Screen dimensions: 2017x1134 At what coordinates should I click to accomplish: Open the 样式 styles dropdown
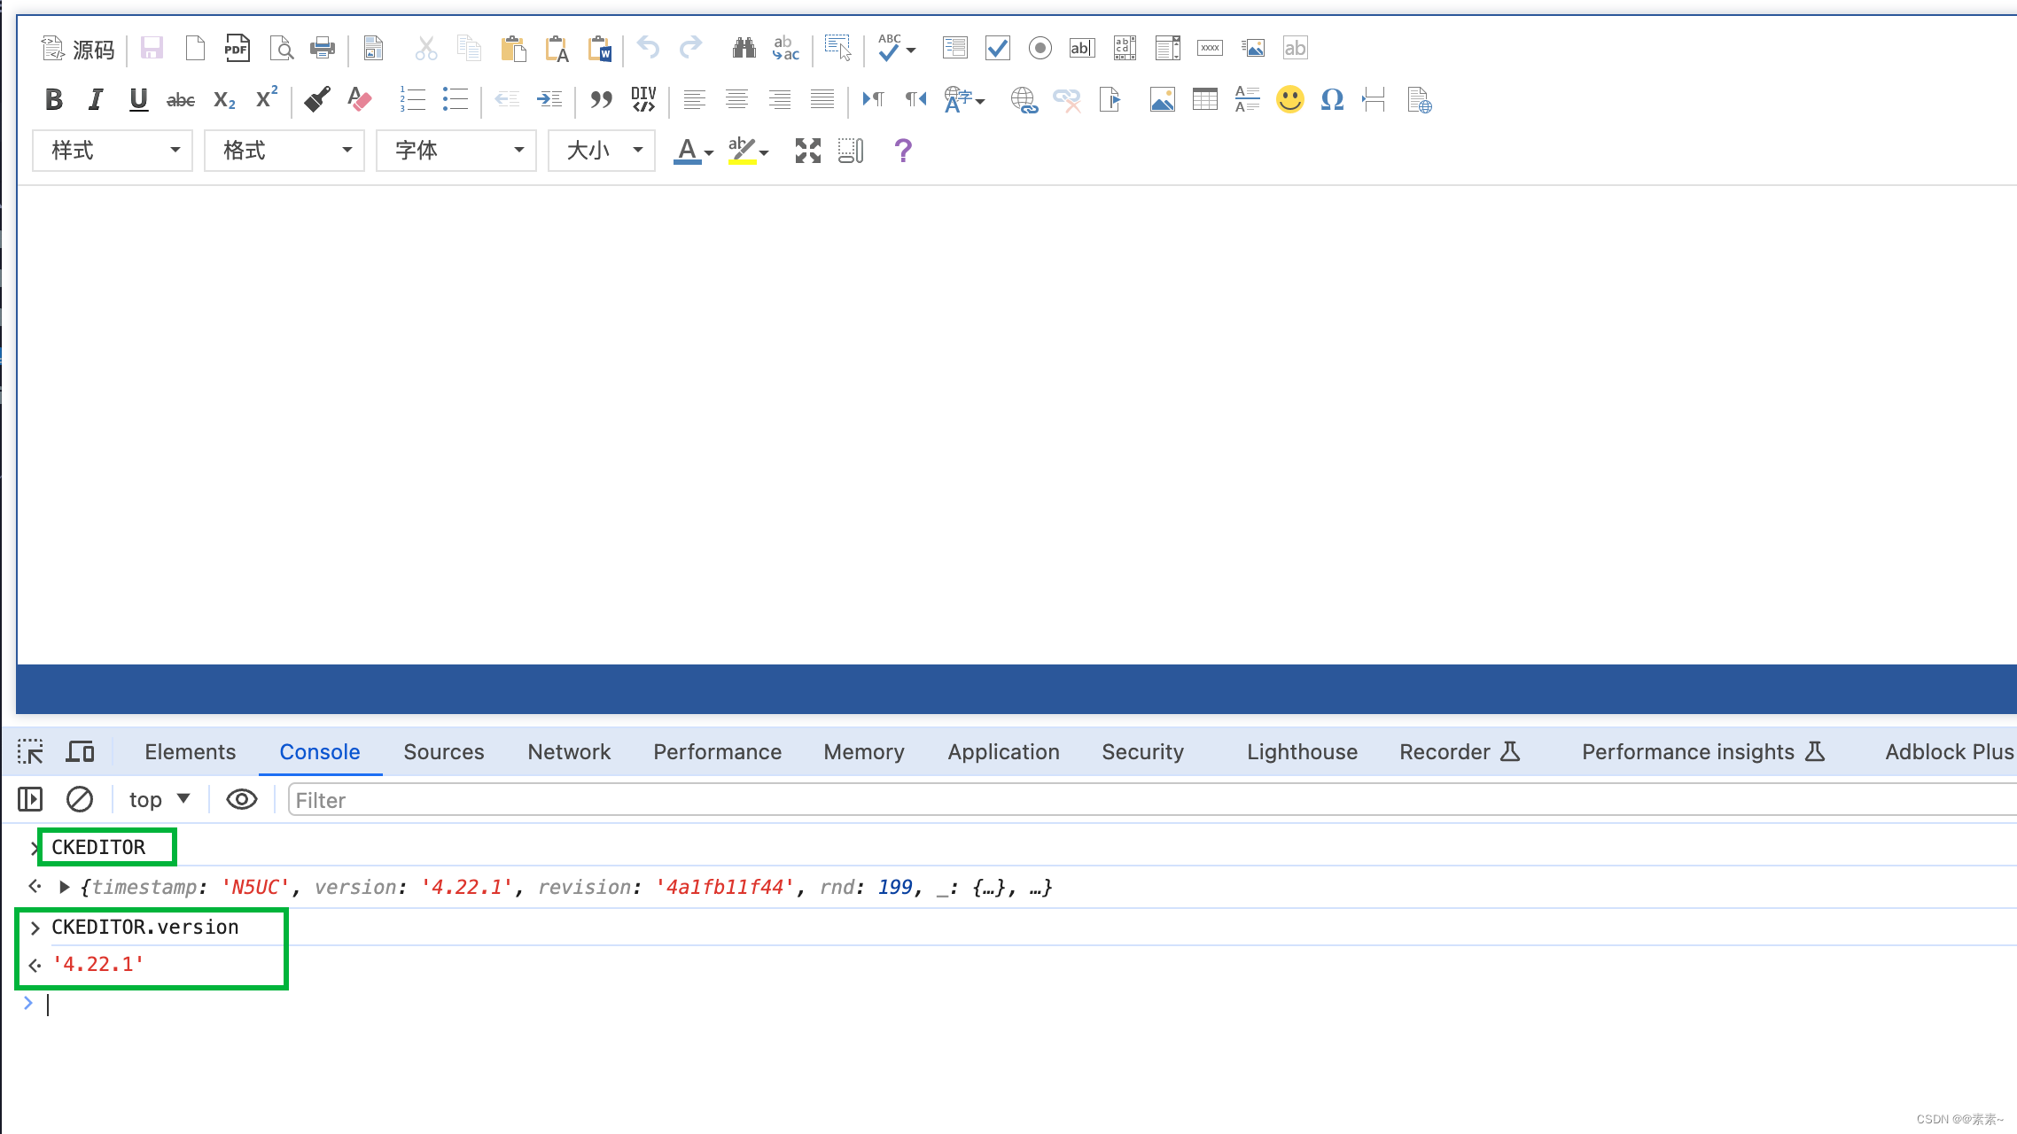113,151
